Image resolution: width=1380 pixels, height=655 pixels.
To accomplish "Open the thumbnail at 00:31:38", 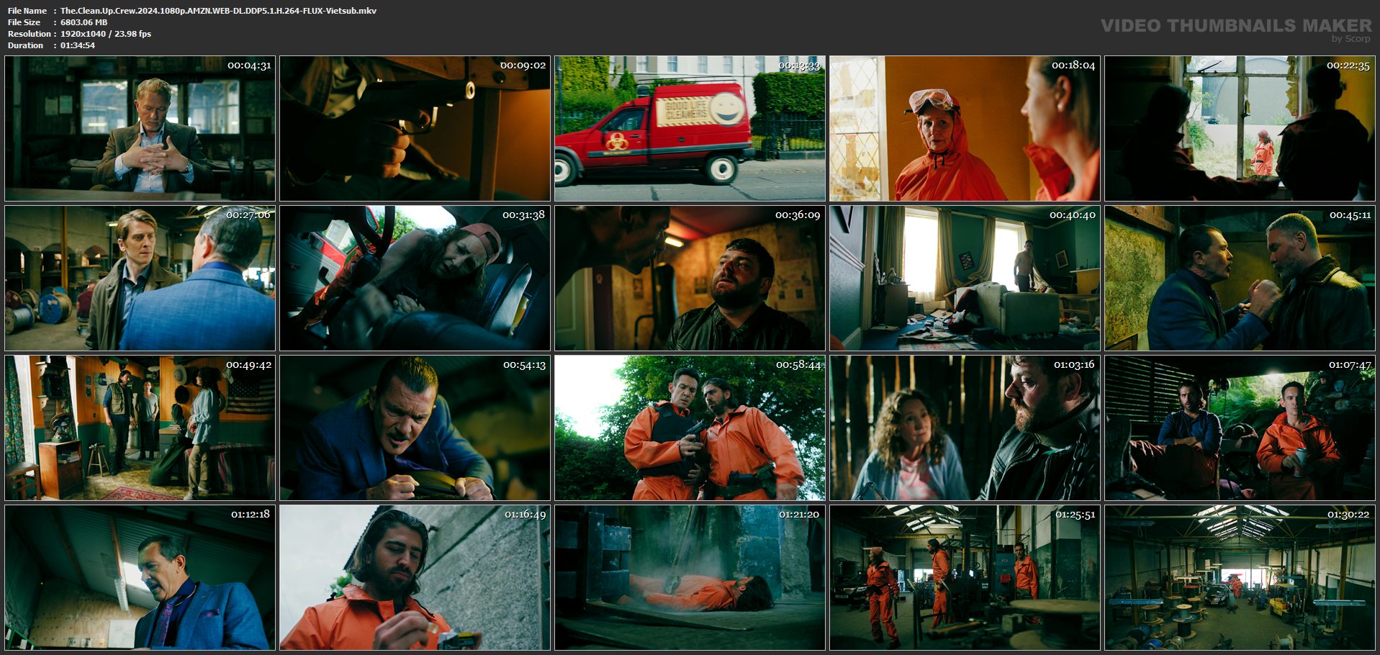I will point(415,279).
